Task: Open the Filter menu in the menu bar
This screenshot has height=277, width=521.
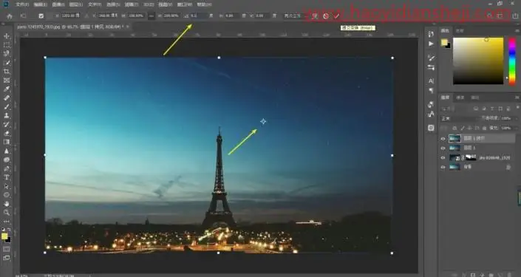Action: tap(132, 4)
